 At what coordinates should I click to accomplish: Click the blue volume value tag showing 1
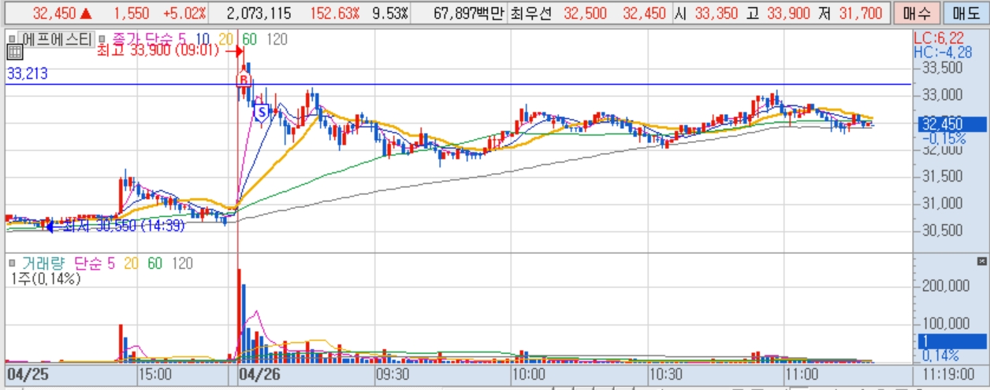coord(952,341)
